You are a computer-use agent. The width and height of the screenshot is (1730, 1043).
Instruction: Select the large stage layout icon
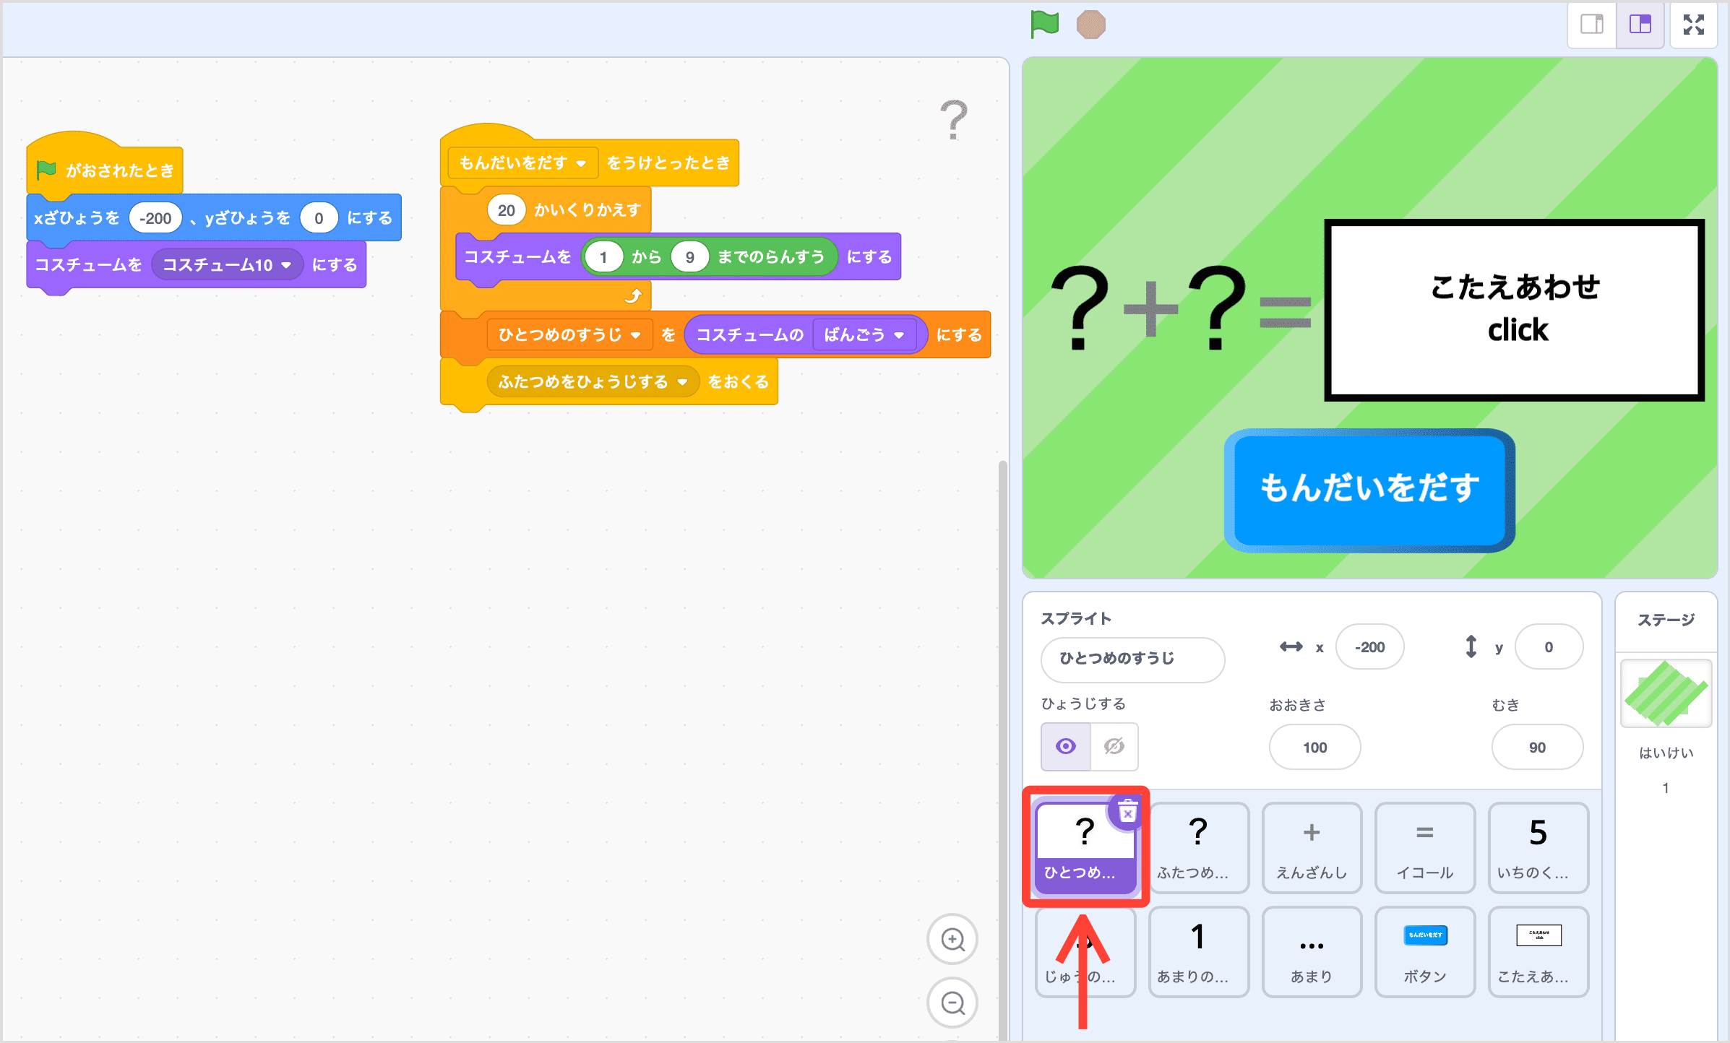1640,24
